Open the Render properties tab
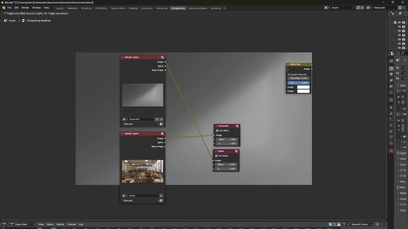This screenshot has height=229, width=408. (x=391, y=69)
